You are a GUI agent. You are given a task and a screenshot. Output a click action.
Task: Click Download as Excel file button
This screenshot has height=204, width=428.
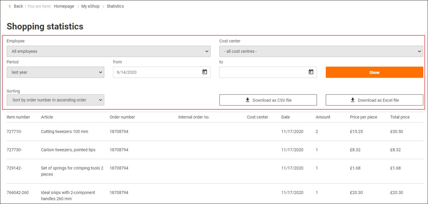(374, 100)
